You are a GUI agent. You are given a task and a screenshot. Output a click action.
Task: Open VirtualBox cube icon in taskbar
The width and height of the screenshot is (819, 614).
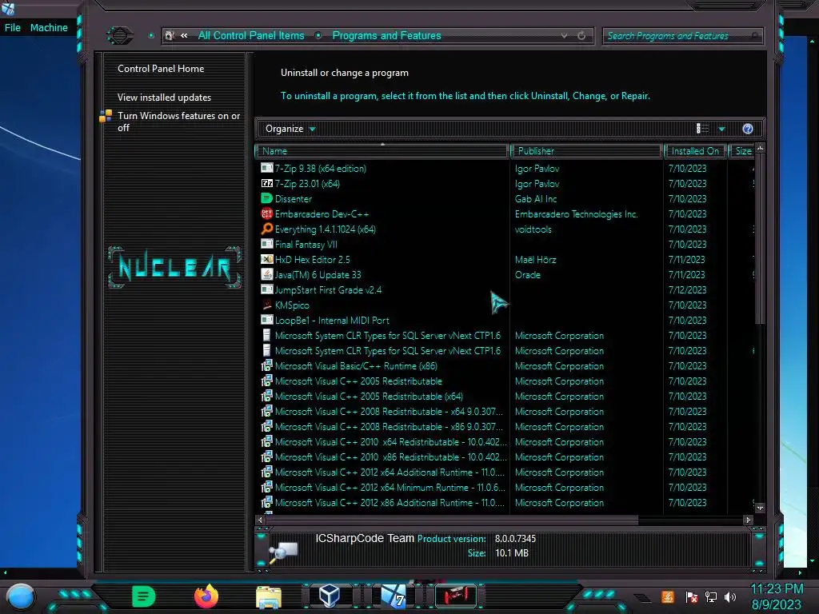[330, 596]
